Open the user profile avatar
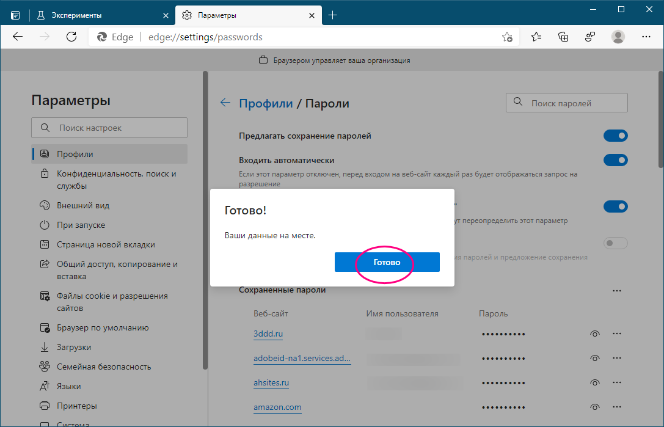 (618, 37)
